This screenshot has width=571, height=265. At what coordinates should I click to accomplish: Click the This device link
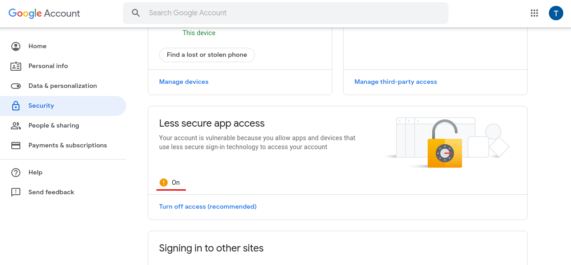[x=199, y=32]
